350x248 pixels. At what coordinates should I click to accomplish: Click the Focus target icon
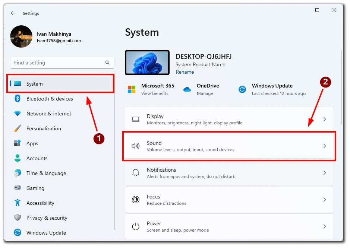point(136,200)
